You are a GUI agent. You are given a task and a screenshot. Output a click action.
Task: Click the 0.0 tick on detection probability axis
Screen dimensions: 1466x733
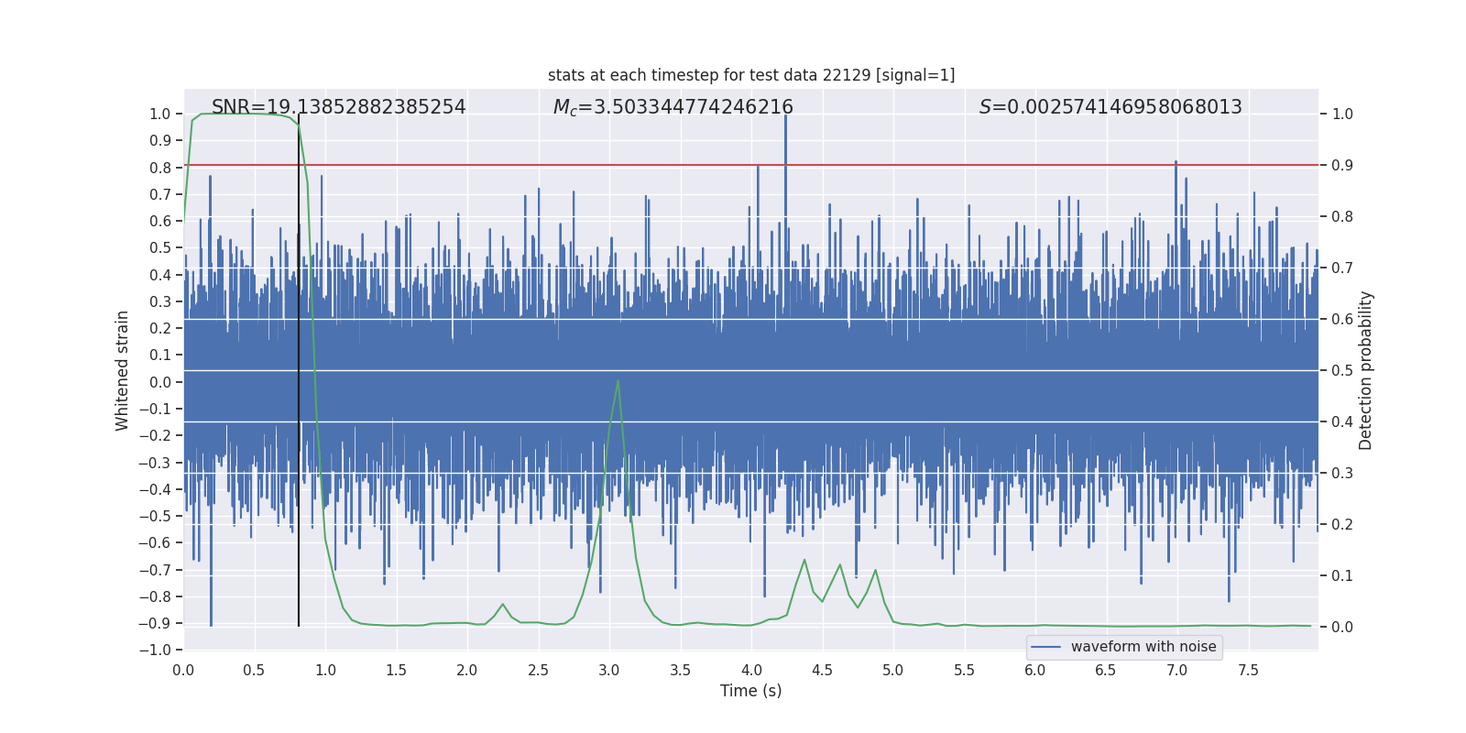[1342, 628]
